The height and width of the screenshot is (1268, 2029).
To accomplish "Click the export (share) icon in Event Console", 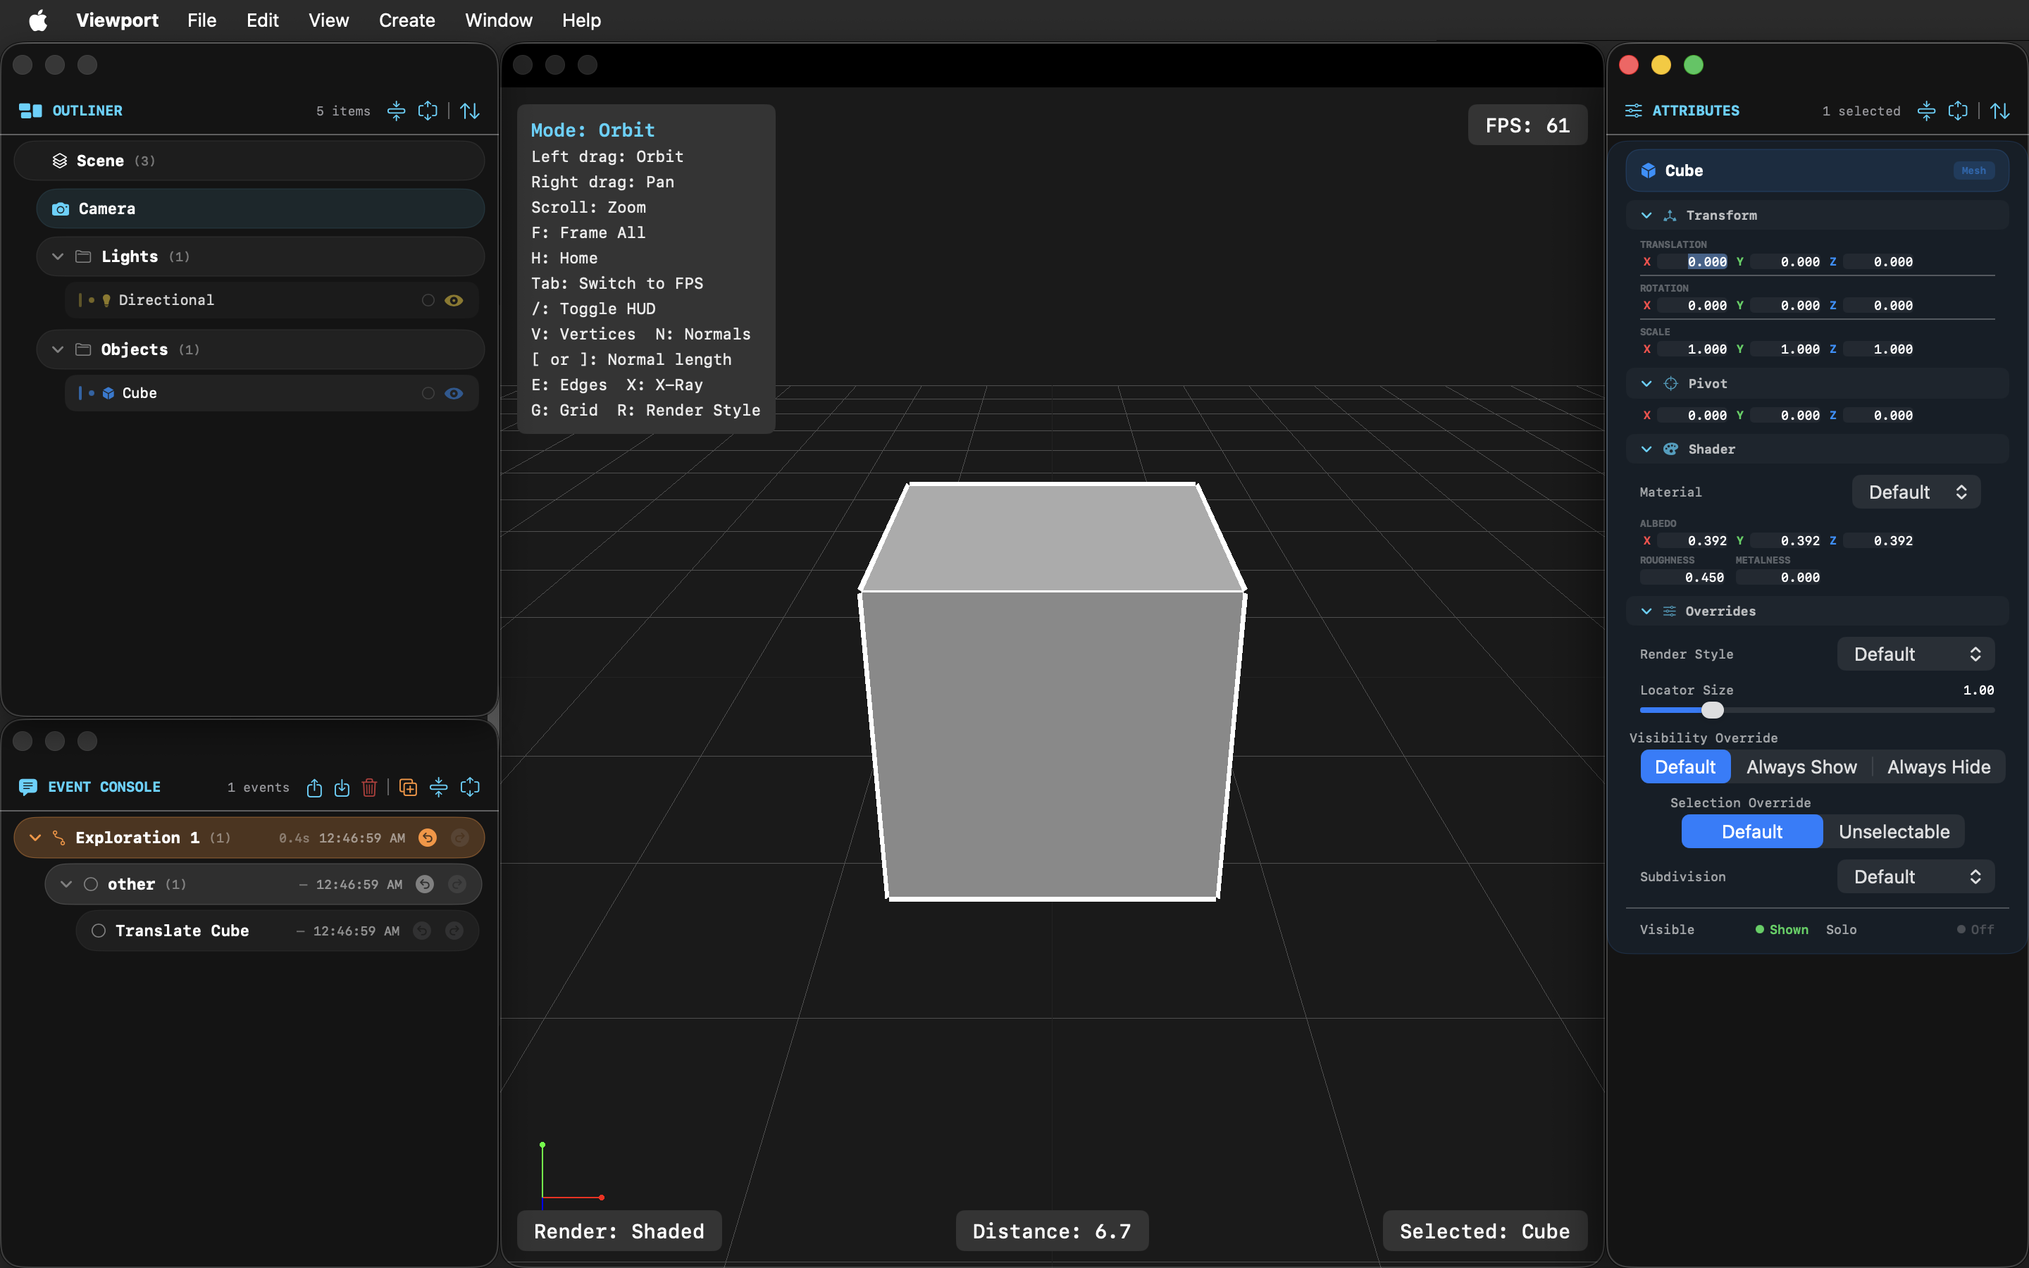I will [x=314, y=788].
